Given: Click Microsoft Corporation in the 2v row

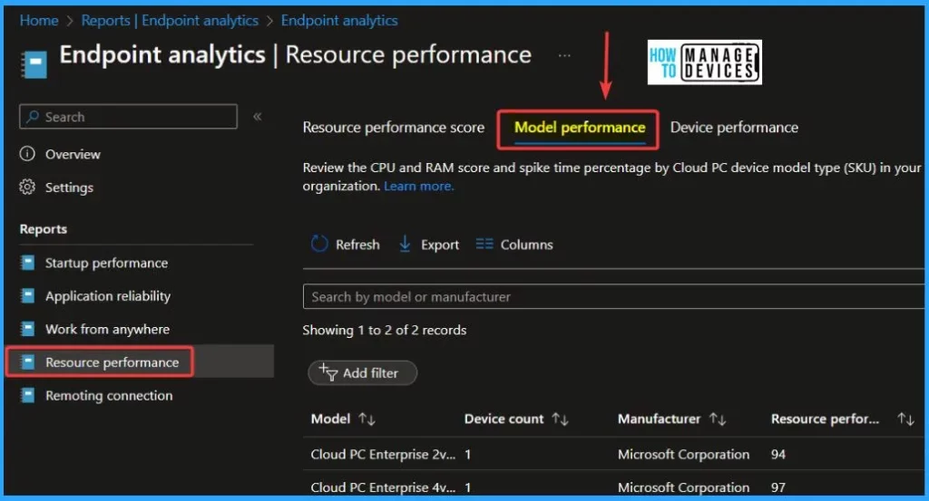Looking at the screenshot, I should 684,454.
